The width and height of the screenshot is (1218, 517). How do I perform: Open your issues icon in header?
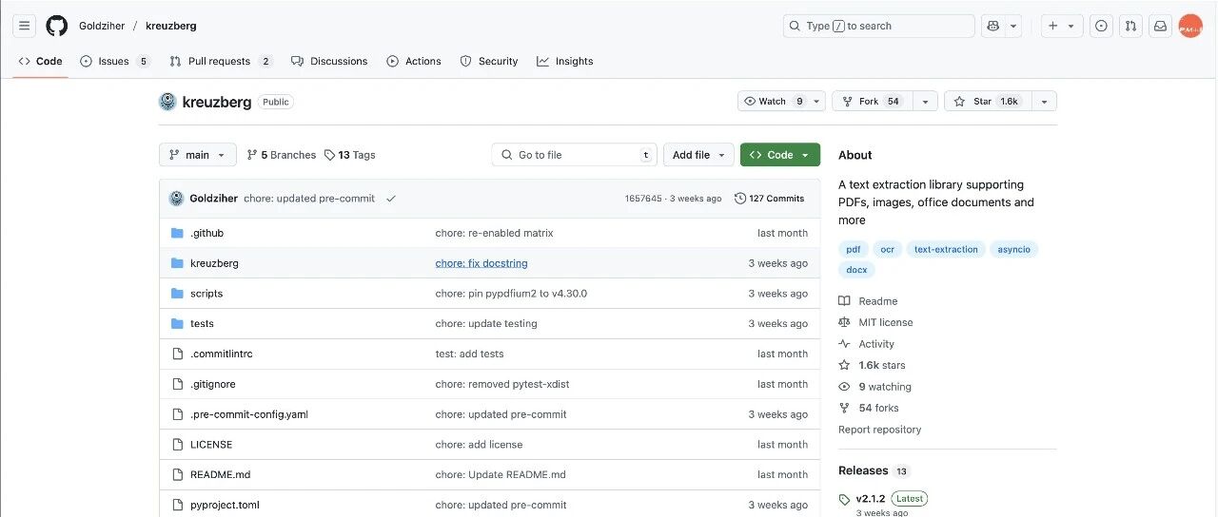(x=1101, y=26)
